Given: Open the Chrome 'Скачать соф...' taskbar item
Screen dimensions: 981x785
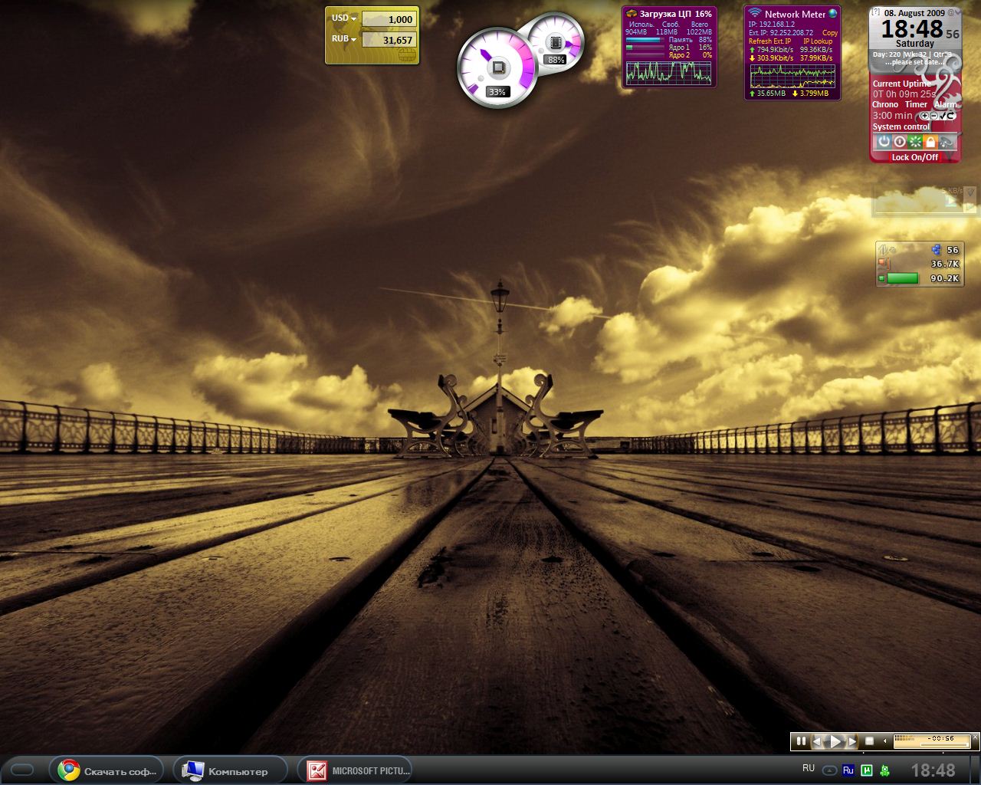Looking at the screenshot, I should pos(107,770).
